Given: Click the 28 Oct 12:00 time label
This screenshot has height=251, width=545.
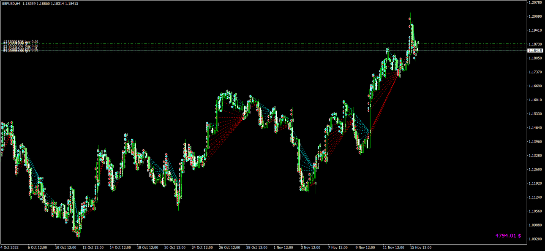Looking at the screenshot, I should coord(256,248).
